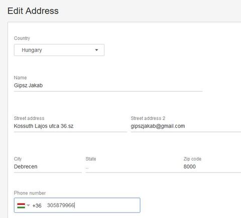Click the Edit Address page heading
The height and width of the screenshot is (218, 241).
(33, 11)
